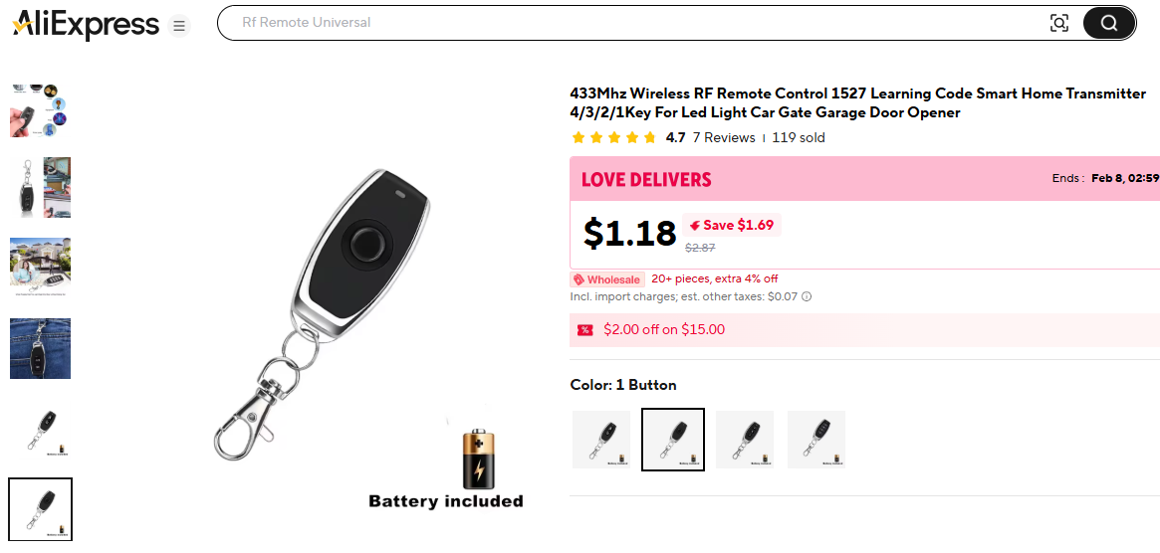Screen dimensions: 1160x553
Task: Click the Wholesale tag badge
Action: (607, 279)
